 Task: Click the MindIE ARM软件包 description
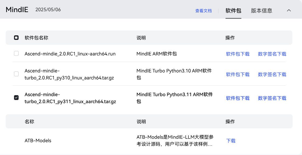pos(157,54)
